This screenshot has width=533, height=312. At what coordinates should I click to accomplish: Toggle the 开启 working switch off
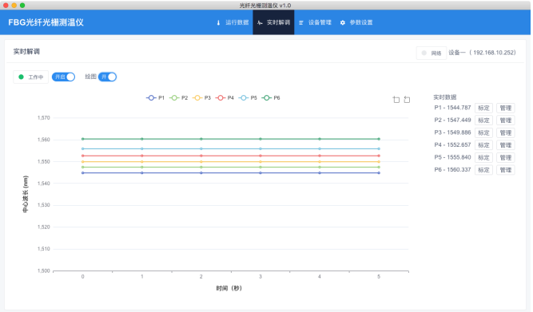coord(64,77)
